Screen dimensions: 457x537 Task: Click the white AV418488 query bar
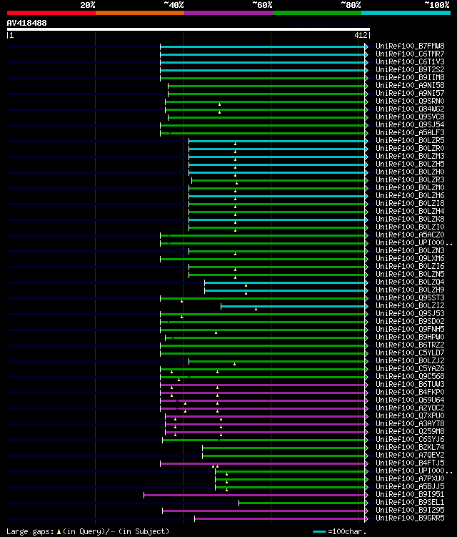(x=188, y=29)
